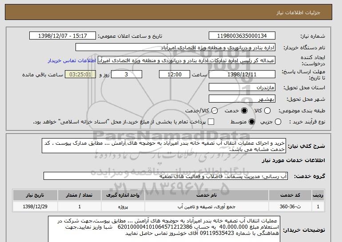The image size is (342, 242).
Task: Click the remaining time countdown 03:25:01
Action: pyautogui.click(x=80, y=74)
